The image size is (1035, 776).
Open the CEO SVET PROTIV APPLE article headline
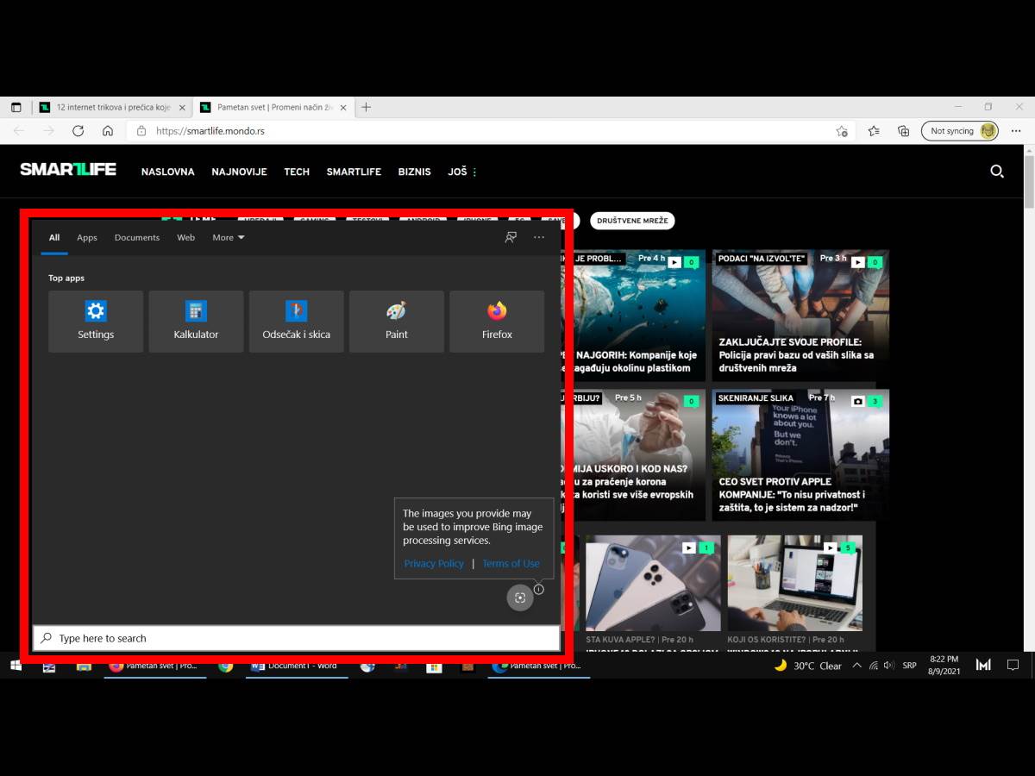[792, 495]
